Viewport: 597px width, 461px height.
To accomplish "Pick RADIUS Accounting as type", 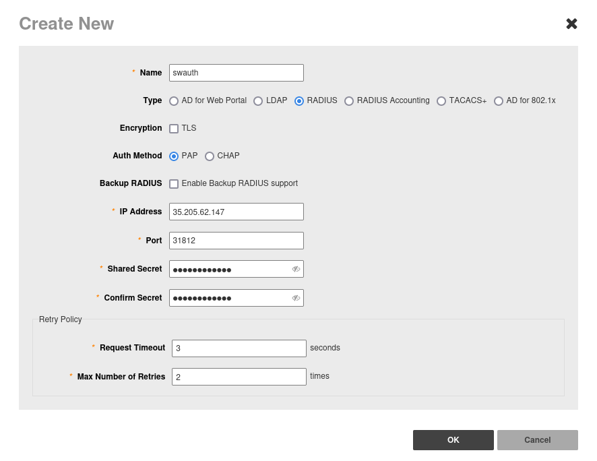I will (x=349, y=101).
